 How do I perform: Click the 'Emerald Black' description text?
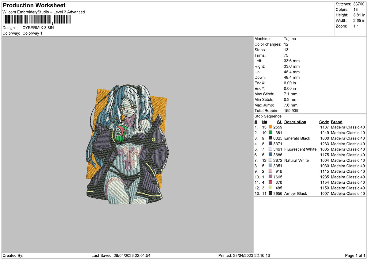(297, 138)
